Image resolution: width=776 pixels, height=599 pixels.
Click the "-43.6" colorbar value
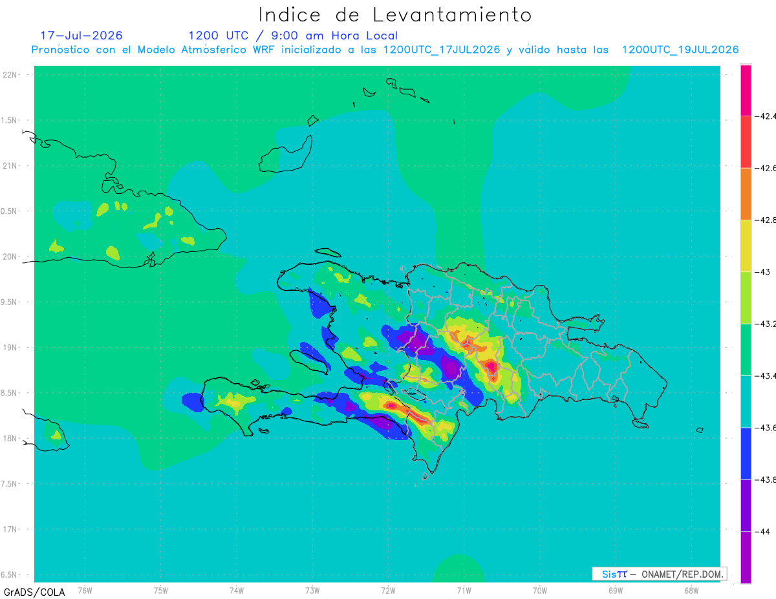click(x=766, y=428)
